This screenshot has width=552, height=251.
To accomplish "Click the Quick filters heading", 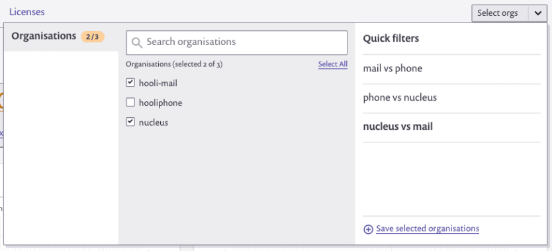I will pyautogui.click(x=391, y=38).
